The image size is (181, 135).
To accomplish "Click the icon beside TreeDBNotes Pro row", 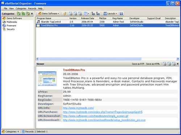I will pyautogui.click(x=38, y=26).
